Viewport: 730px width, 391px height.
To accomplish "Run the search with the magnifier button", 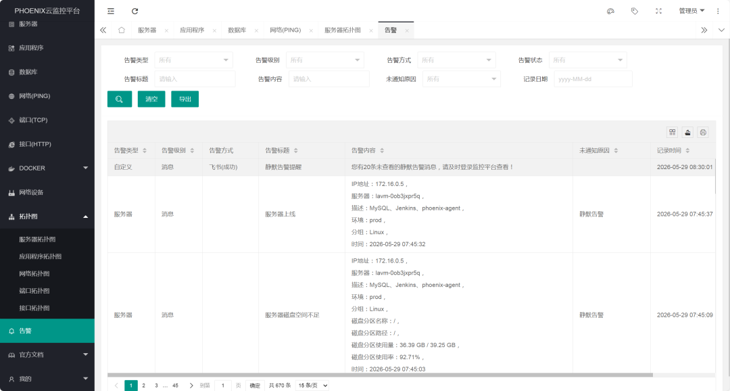I will (x=120, y=99).
